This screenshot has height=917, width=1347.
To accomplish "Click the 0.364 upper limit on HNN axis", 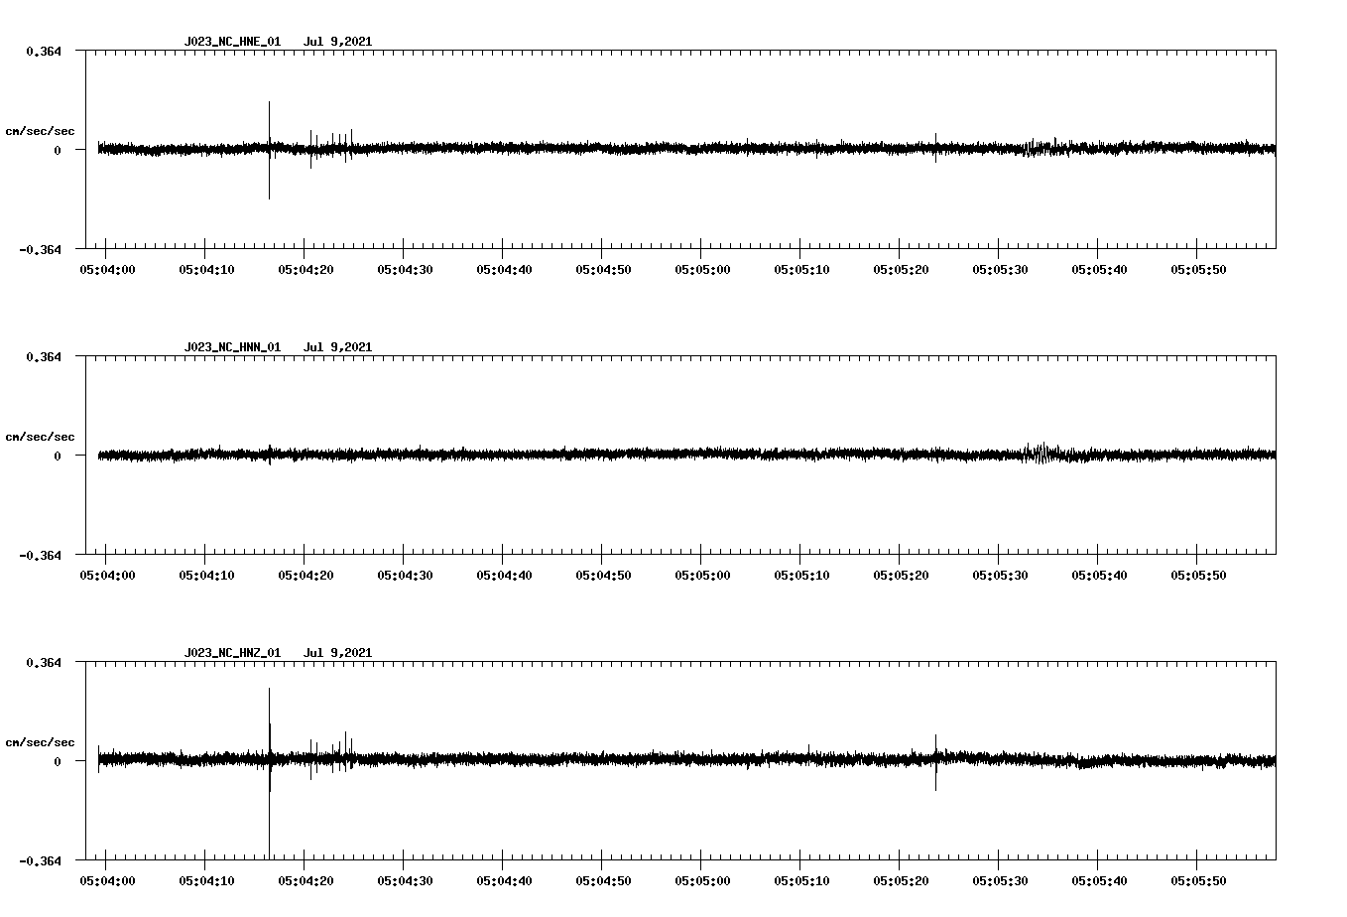I will [x=44, y=356].
